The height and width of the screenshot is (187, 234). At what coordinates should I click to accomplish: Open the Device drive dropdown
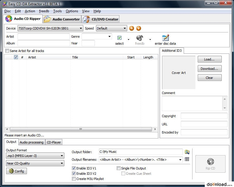coord(50,28)
